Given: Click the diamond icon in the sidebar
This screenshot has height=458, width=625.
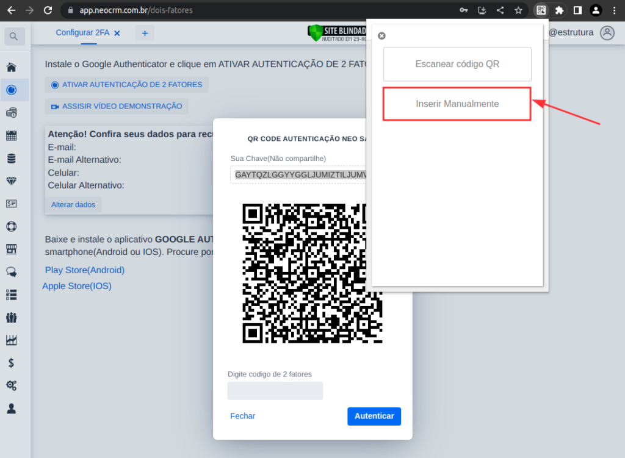Looking at the screenshot, I should coord(11,181).
